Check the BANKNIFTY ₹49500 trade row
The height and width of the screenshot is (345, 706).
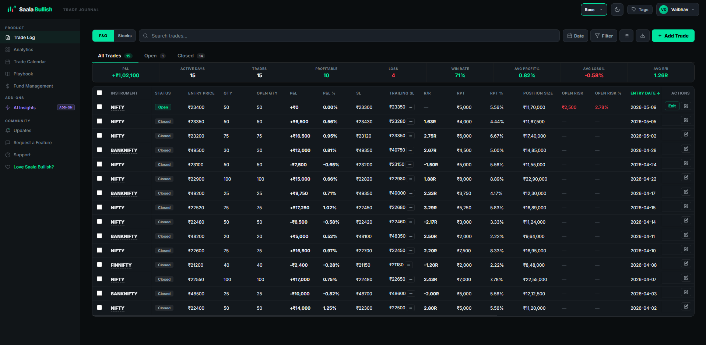click(x=99, y=150)
